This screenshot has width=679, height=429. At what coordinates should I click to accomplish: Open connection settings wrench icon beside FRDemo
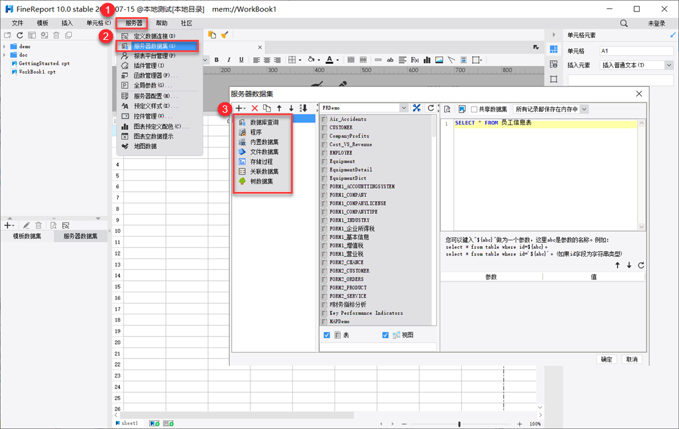click(x=417, y=108)
